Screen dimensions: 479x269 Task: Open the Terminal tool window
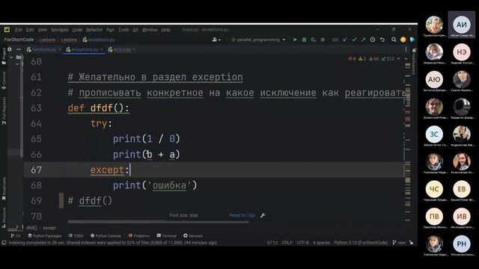point(166,236)
